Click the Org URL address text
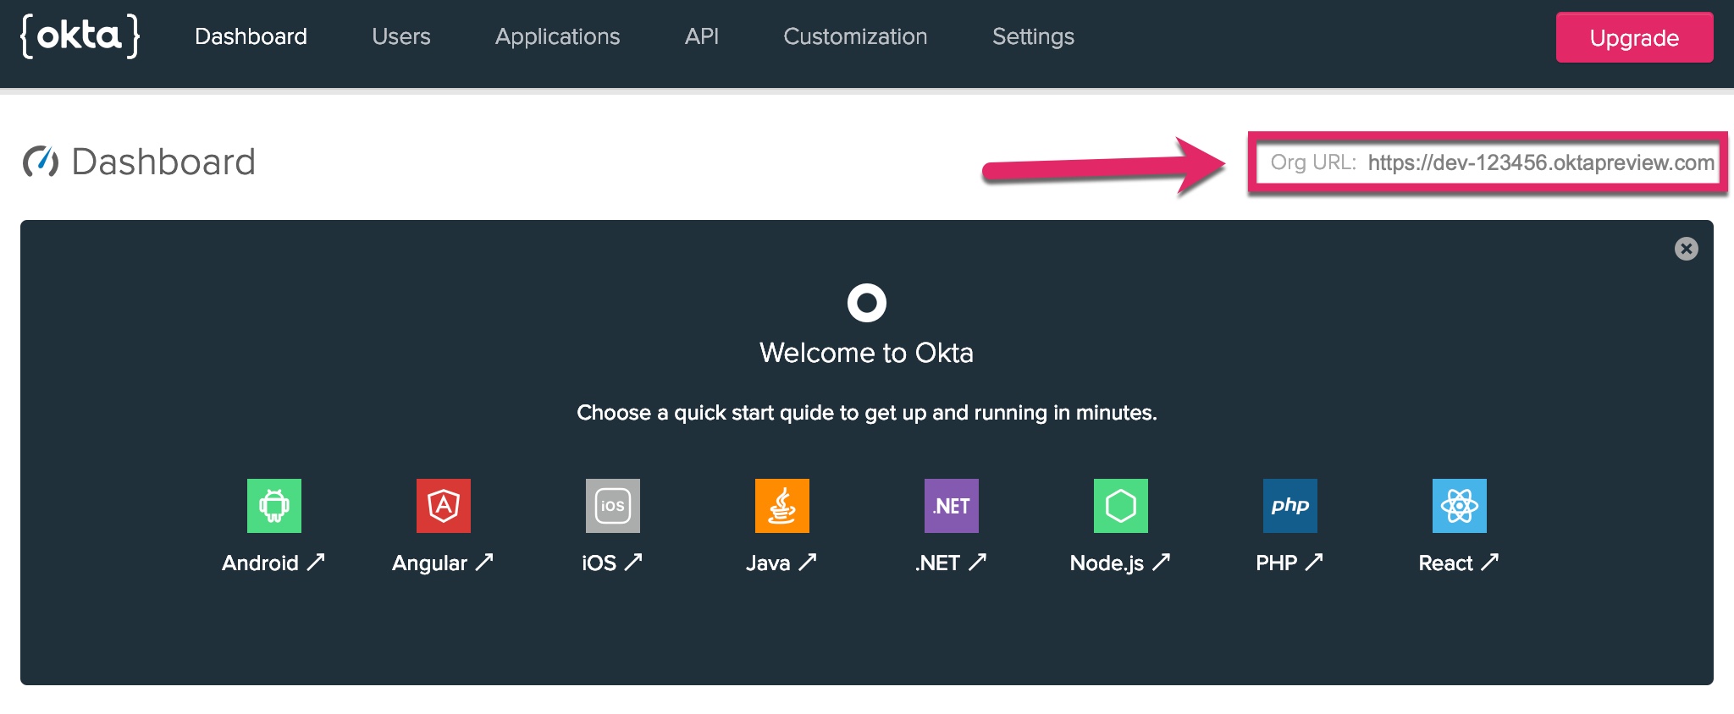 [1540, 162]
